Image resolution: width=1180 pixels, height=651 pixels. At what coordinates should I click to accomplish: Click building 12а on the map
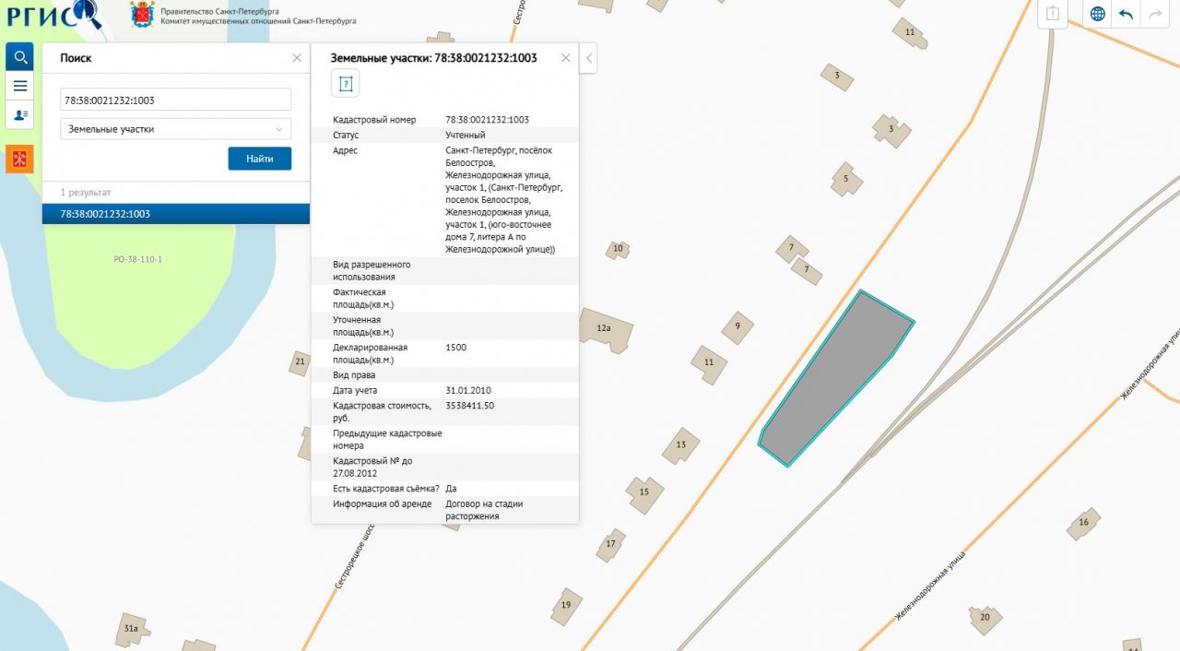coord(606,330)
